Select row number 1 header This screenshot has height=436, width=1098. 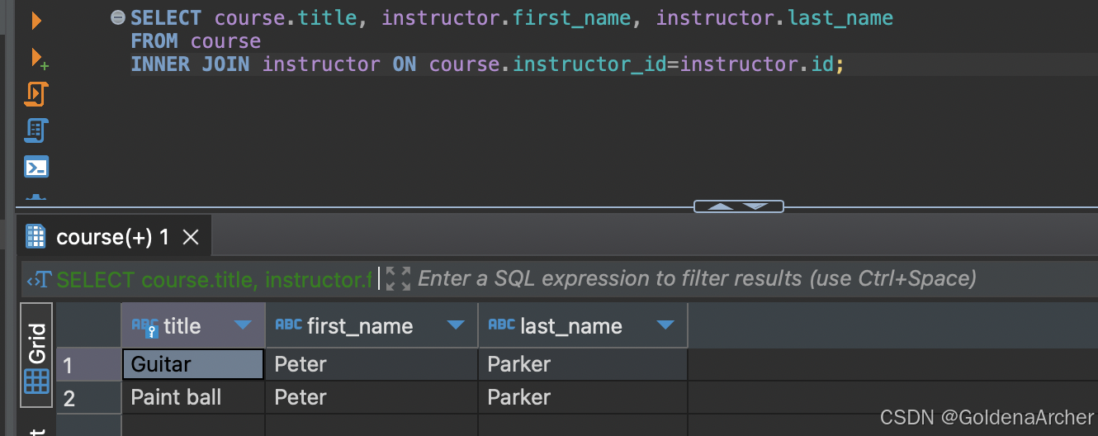tap(88, 364)
